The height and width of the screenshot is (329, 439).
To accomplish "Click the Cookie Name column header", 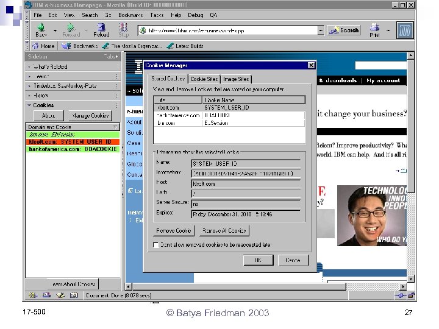I will 254,100.
